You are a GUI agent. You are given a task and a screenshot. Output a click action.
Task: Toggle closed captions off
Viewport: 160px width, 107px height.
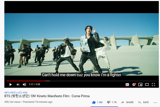click(127, 85)
